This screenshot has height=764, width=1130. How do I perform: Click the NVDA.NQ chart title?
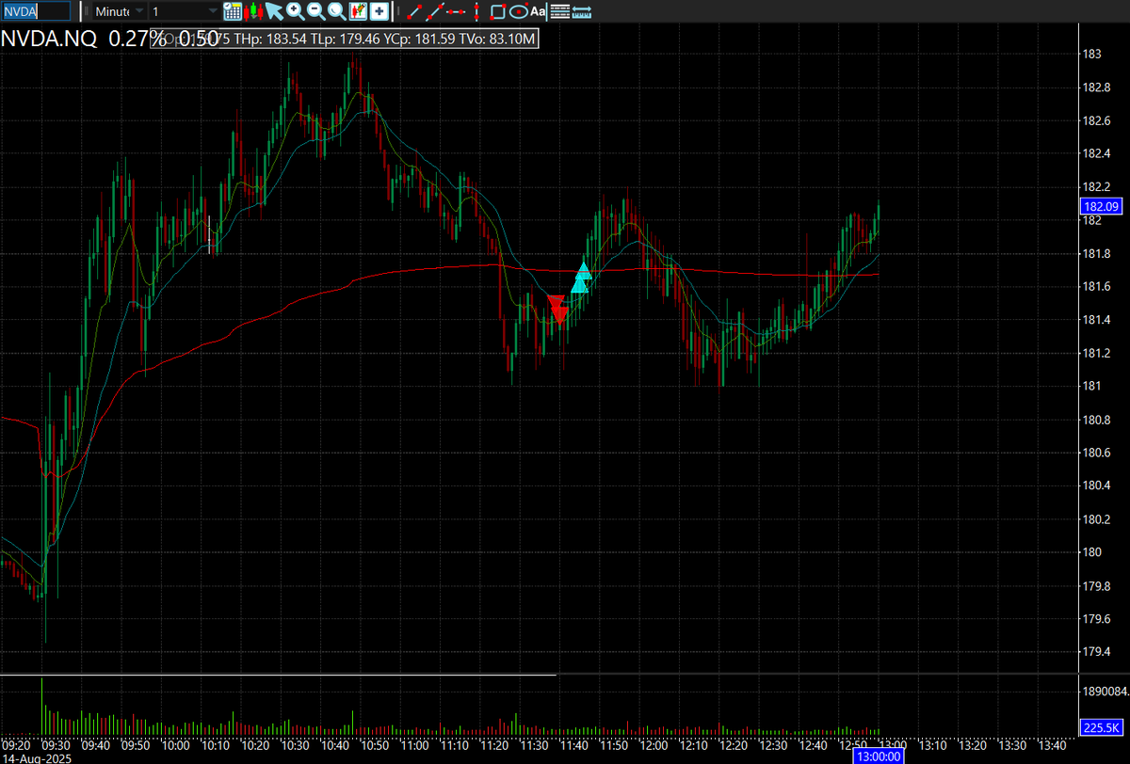47,40
